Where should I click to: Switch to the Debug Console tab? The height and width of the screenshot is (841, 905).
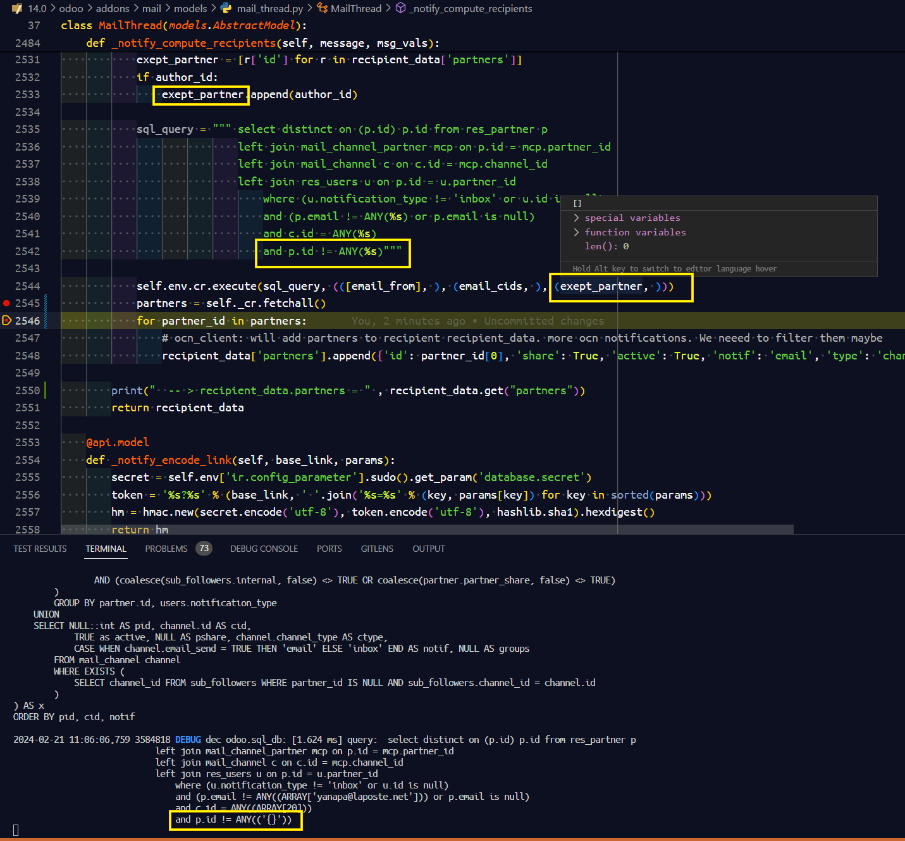(264, 549)
